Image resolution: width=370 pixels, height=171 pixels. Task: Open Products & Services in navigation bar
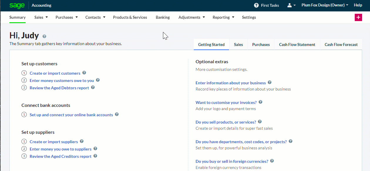(x=130, y=17)
